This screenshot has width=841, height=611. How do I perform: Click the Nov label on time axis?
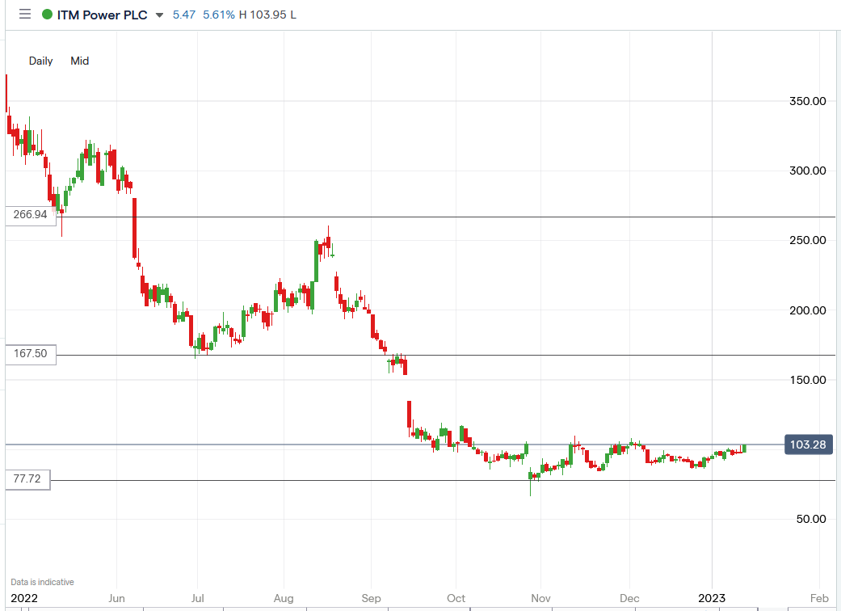[x=540, y=598]
